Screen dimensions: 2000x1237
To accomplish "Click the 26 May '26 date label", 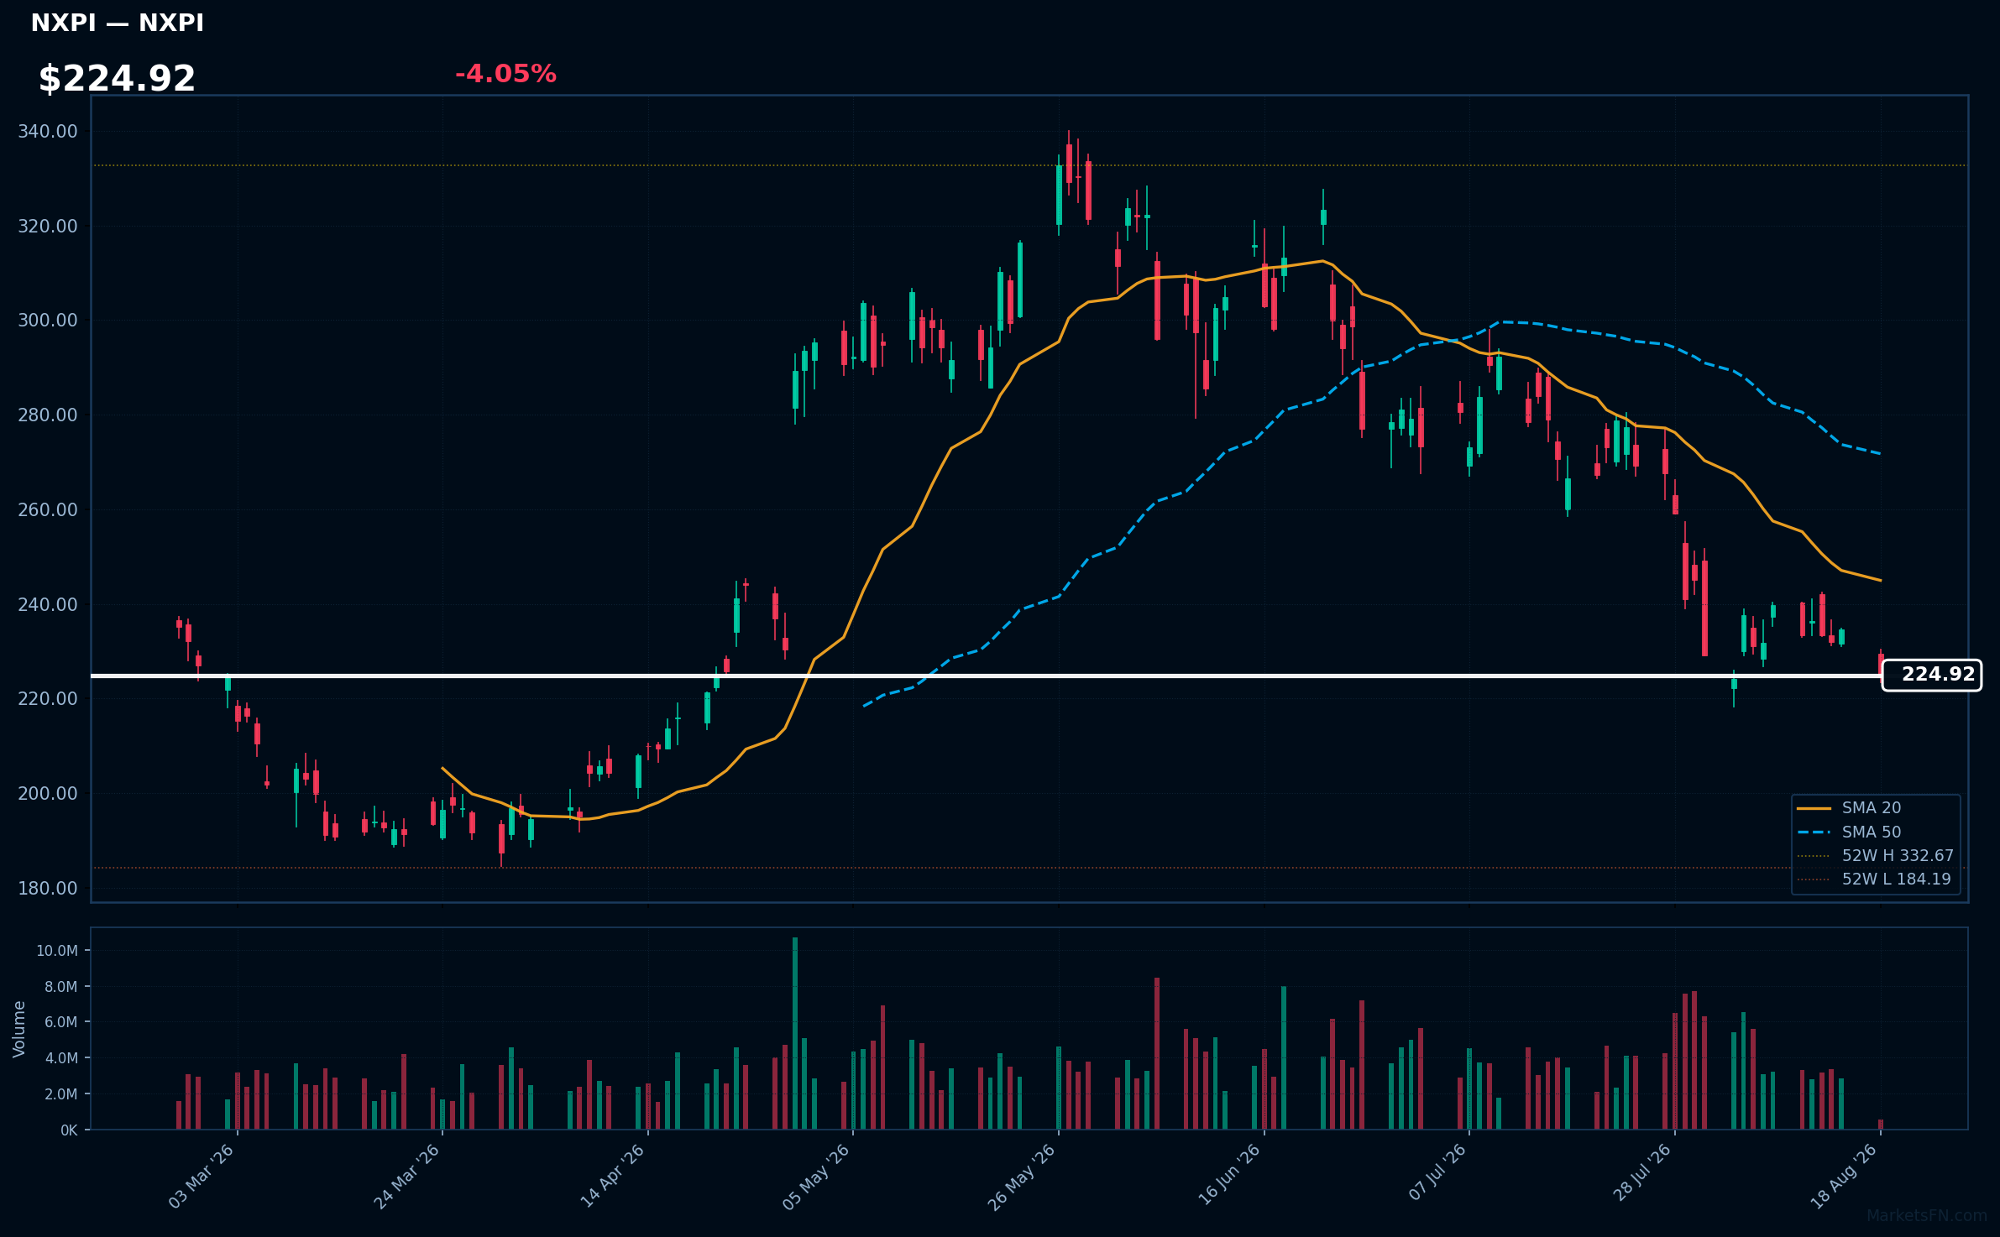I will (x=1022, y=1177).
